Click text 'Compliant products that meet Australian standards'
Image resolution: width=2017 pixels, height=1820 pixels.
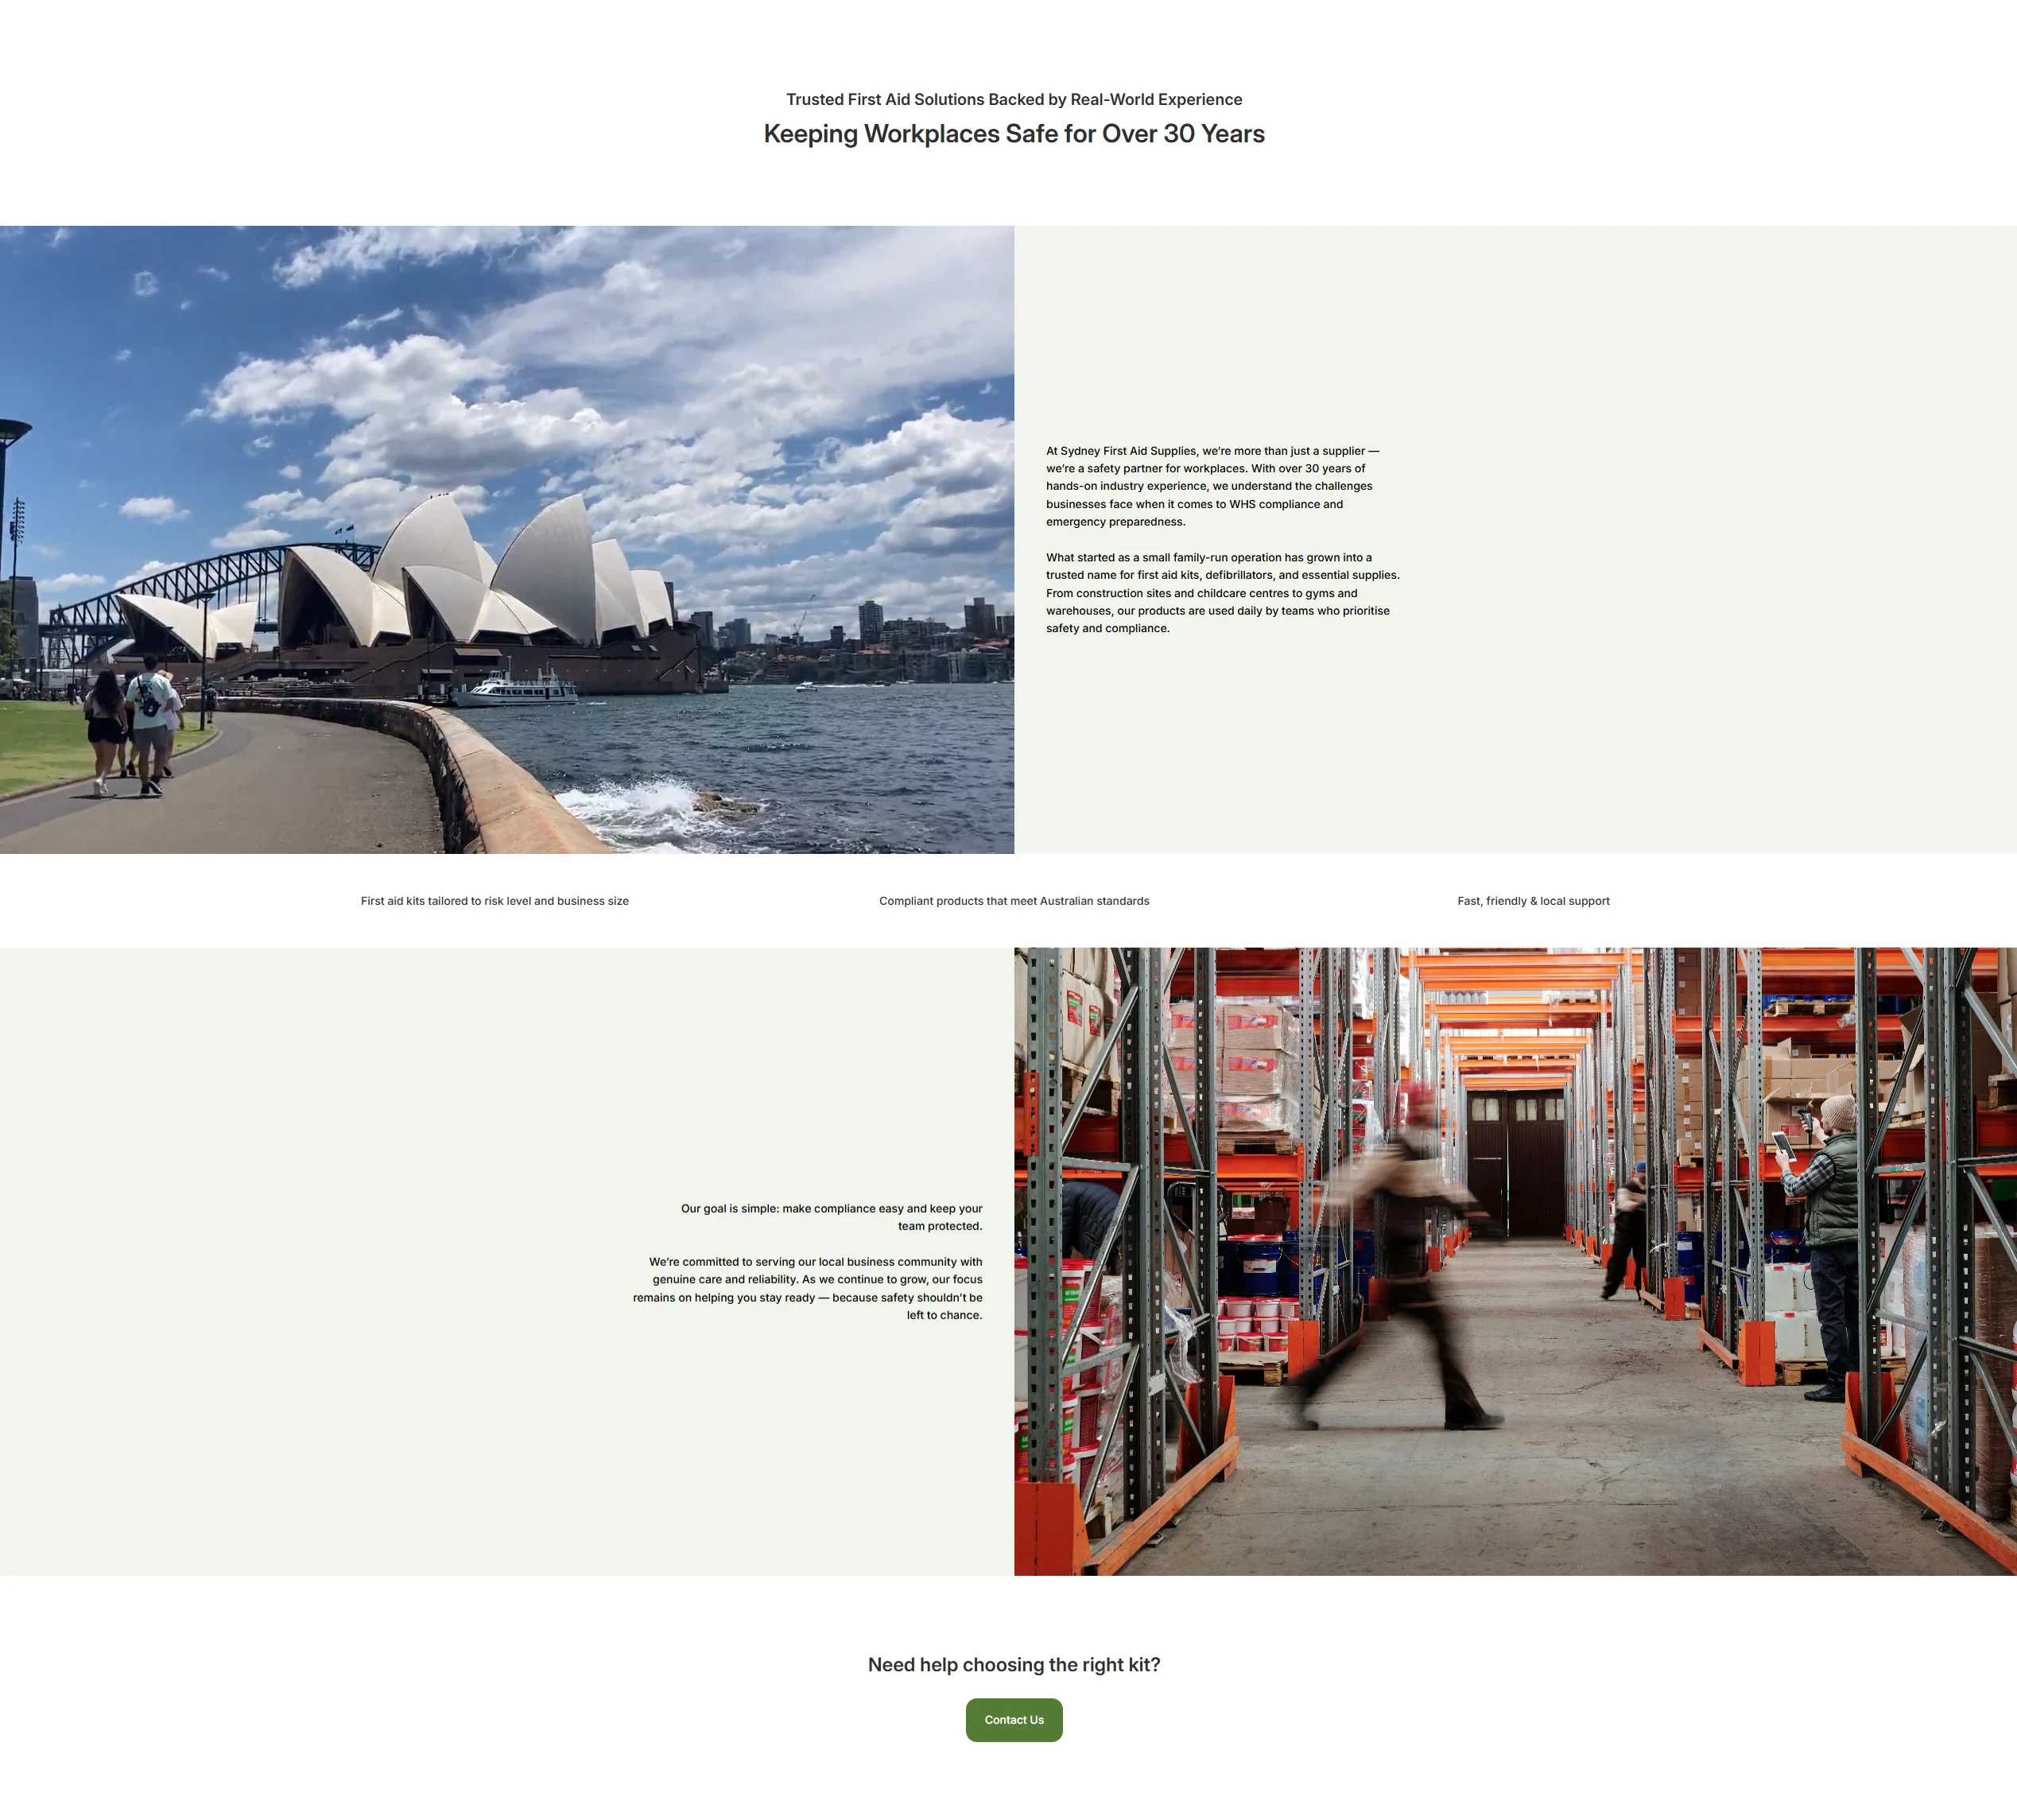point(1013,900)
